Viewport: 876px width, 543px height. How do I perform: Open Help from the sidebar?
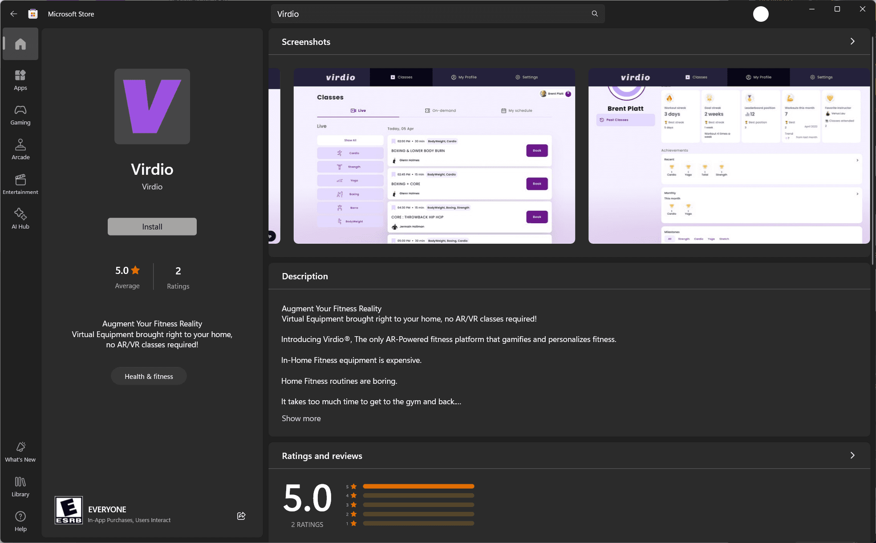tap(20, 521)
